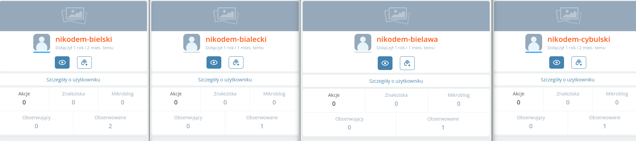This screenshot has height=141, width=636.
Task: Click the cover image placeholder of nikodem-bielski
Action: tap(74, 15)
